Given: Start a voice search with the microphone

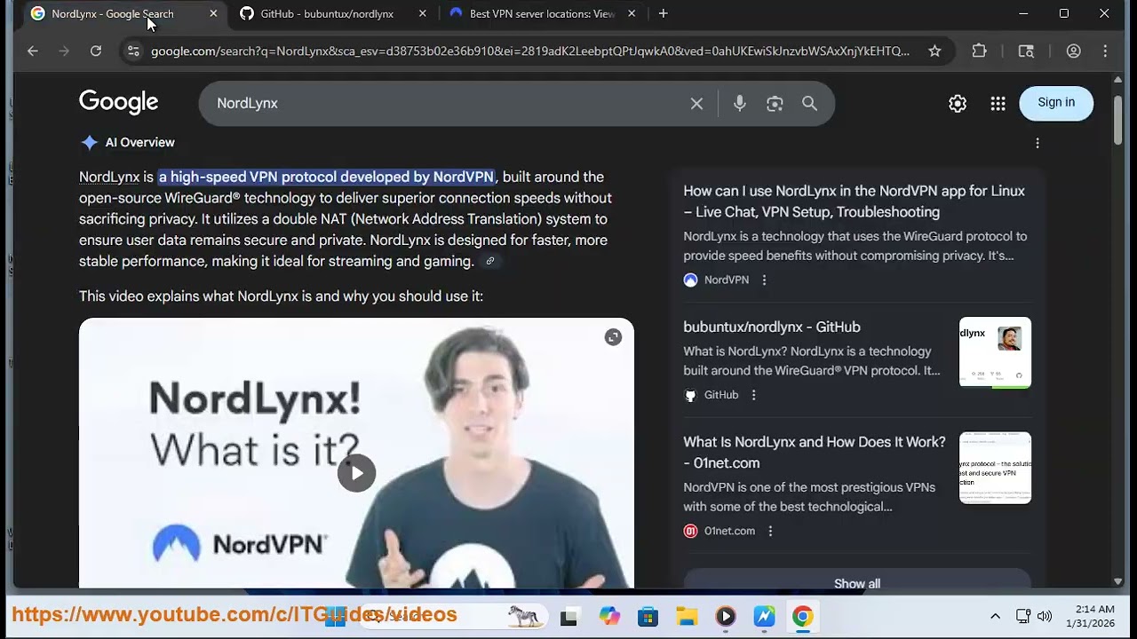Looking at the screenshot, I should coord(739,104).
